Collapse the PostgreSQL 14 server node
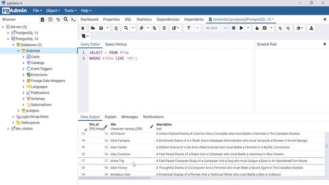This screenshot has width=329, height=185. point(8,39)
